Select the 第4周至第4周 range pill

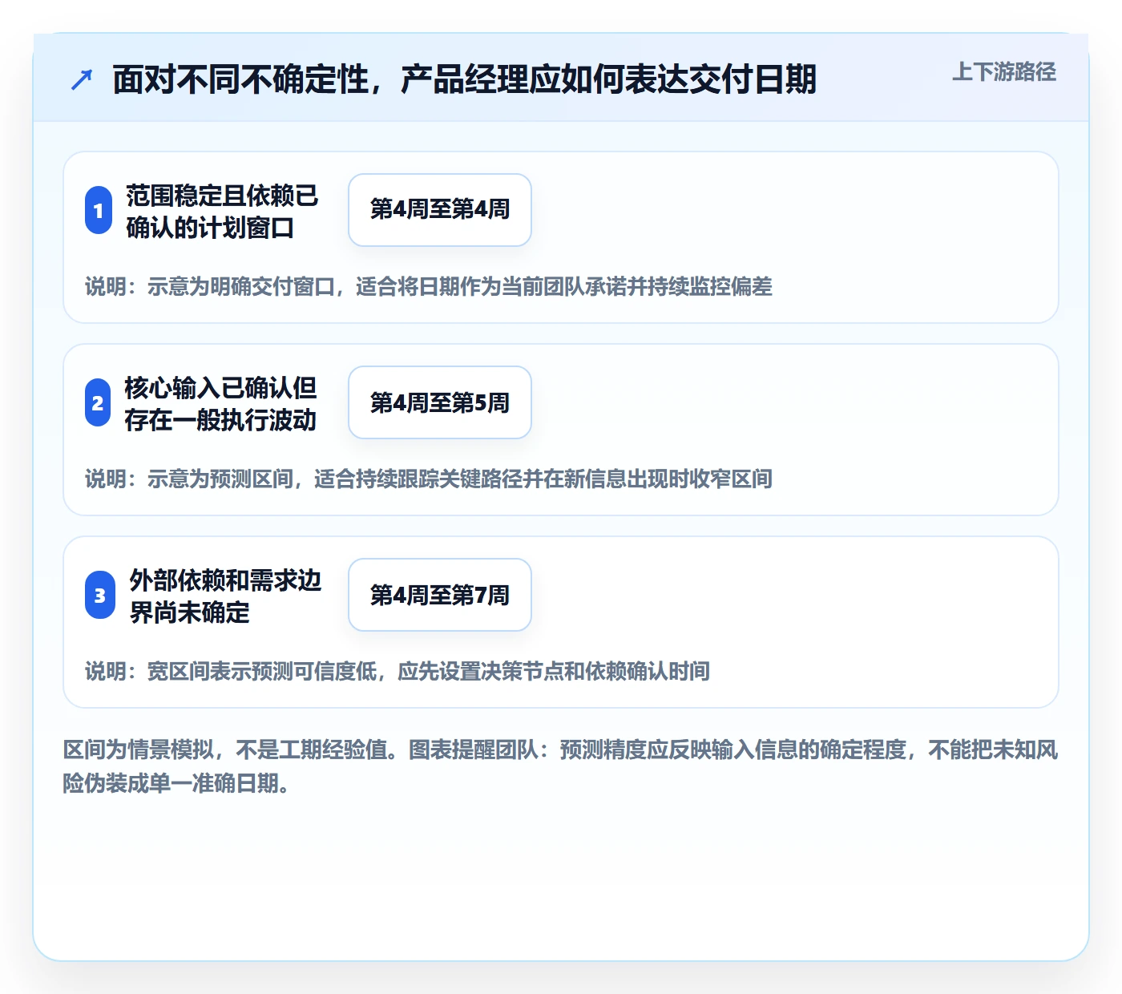440,210
